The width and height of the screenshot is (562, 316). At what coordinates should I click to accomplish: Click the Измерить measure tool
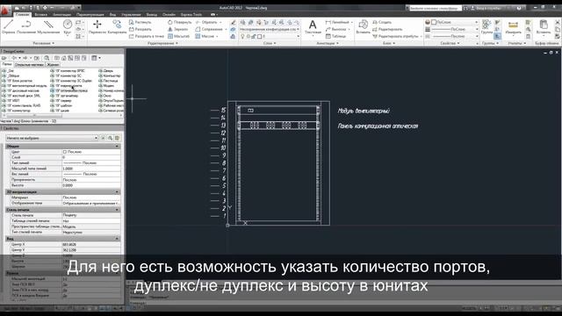513,27
